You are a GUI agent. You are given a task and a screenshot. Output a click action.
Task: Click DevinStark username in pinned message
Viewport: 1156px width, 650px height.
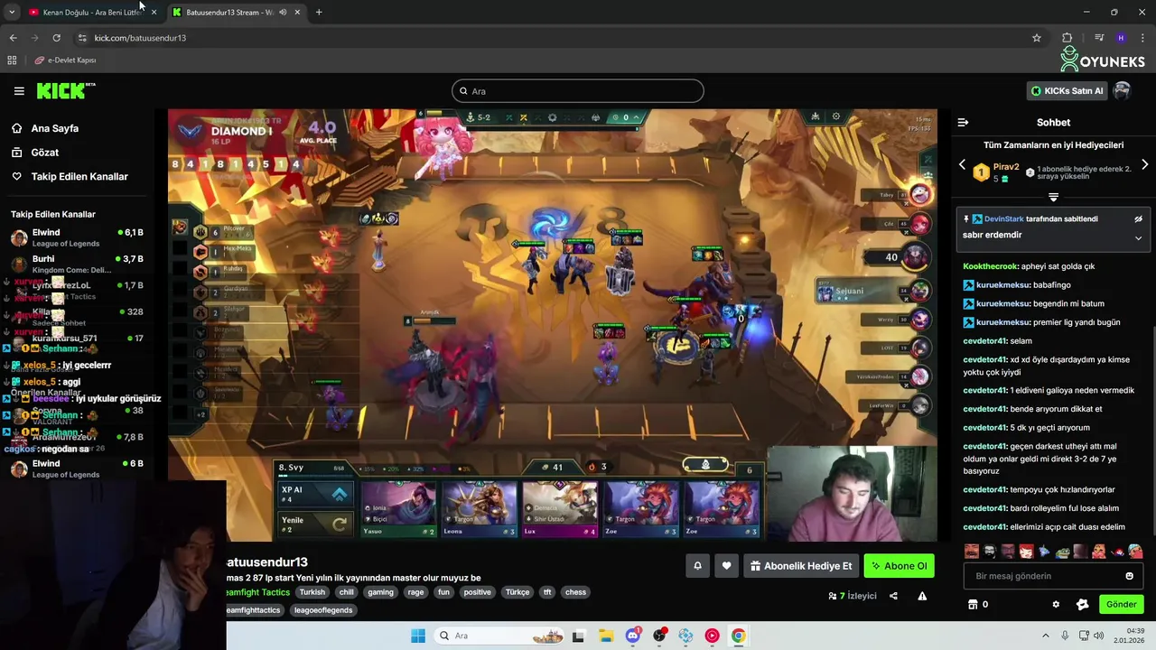[1004, 218]
